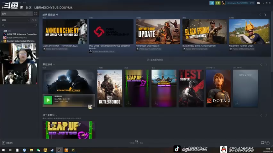Open Map Service Plan November 2021 news
Image resolution: width=273 pixels, height=153 pixels.
(64, 32)
